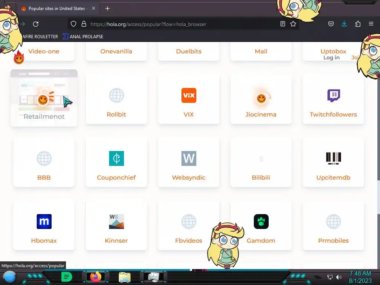Open the Uptobox site link
This screenshot has height=285, width=380.
click(x=333, y=51)
